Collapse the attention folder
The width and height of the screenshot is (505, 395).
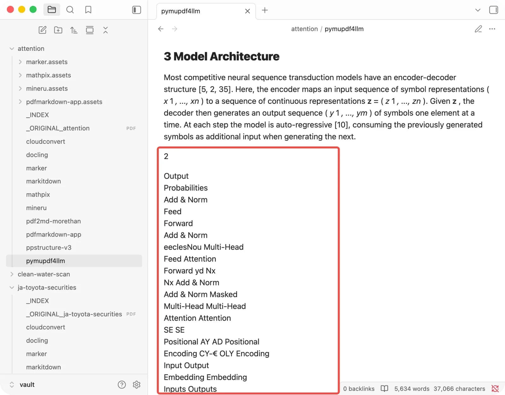[12, 49]
